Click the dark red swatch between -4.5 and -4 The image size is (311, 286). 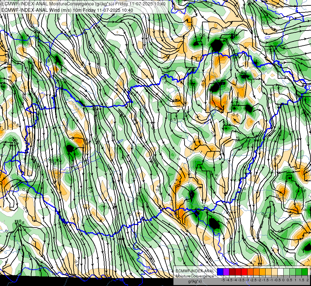pos(232,272)
